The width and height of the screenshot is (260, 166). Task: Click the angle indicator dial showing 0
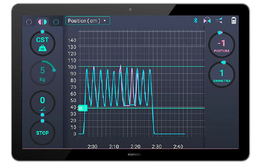click(42, 103)
